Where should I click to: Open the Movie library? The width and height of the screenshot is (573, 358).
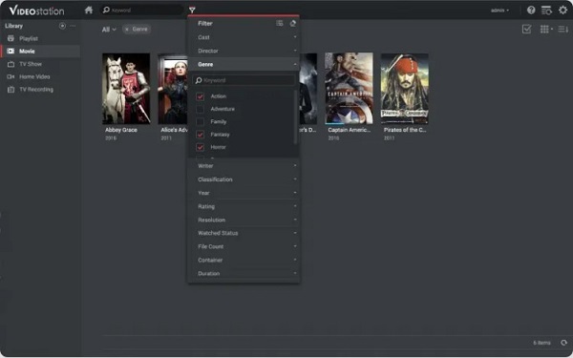pyautogui.click(x=40, y=52)
